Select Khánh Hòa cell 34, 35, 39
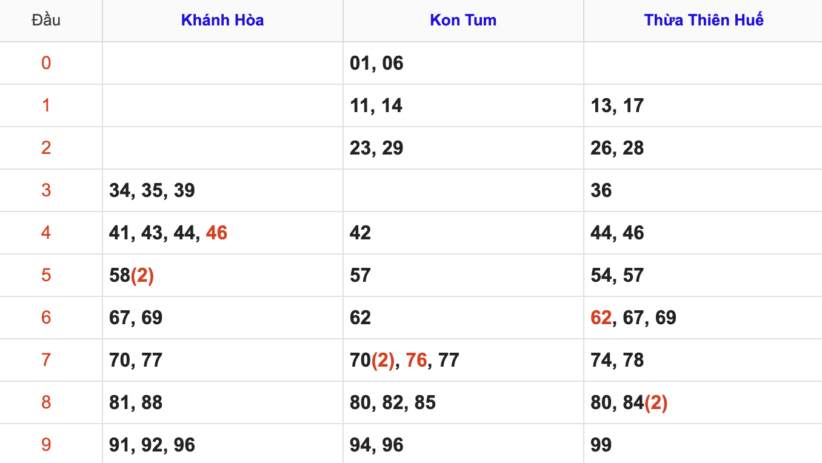 (x=152, y=190)
